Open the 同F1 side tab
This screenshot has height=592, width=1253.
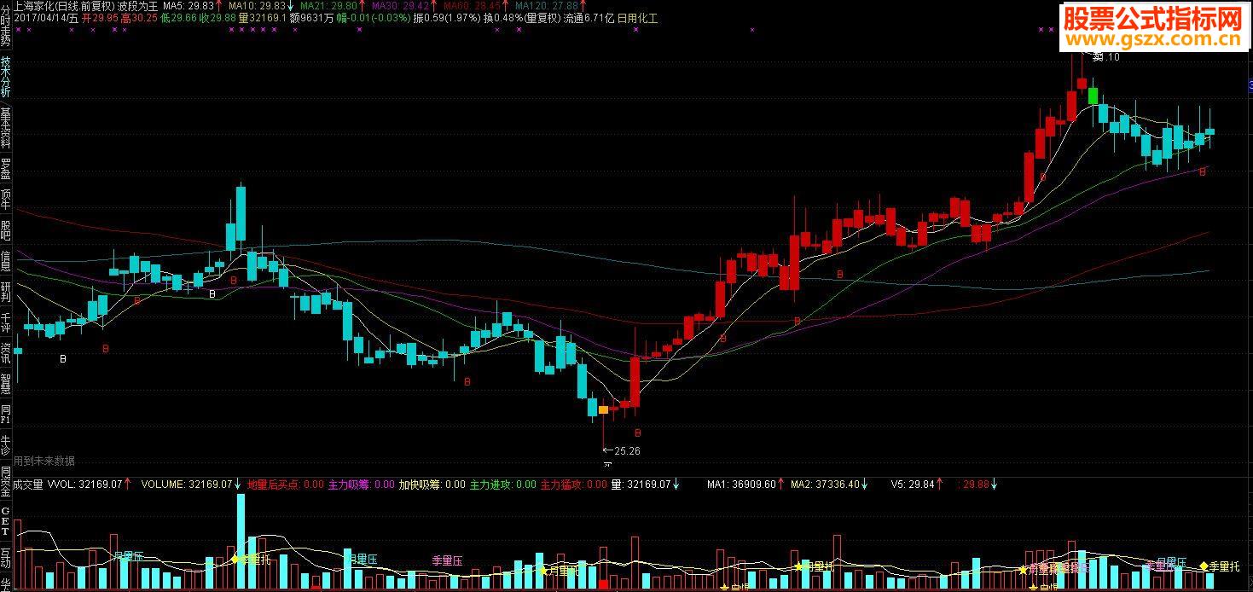point(6,414)
